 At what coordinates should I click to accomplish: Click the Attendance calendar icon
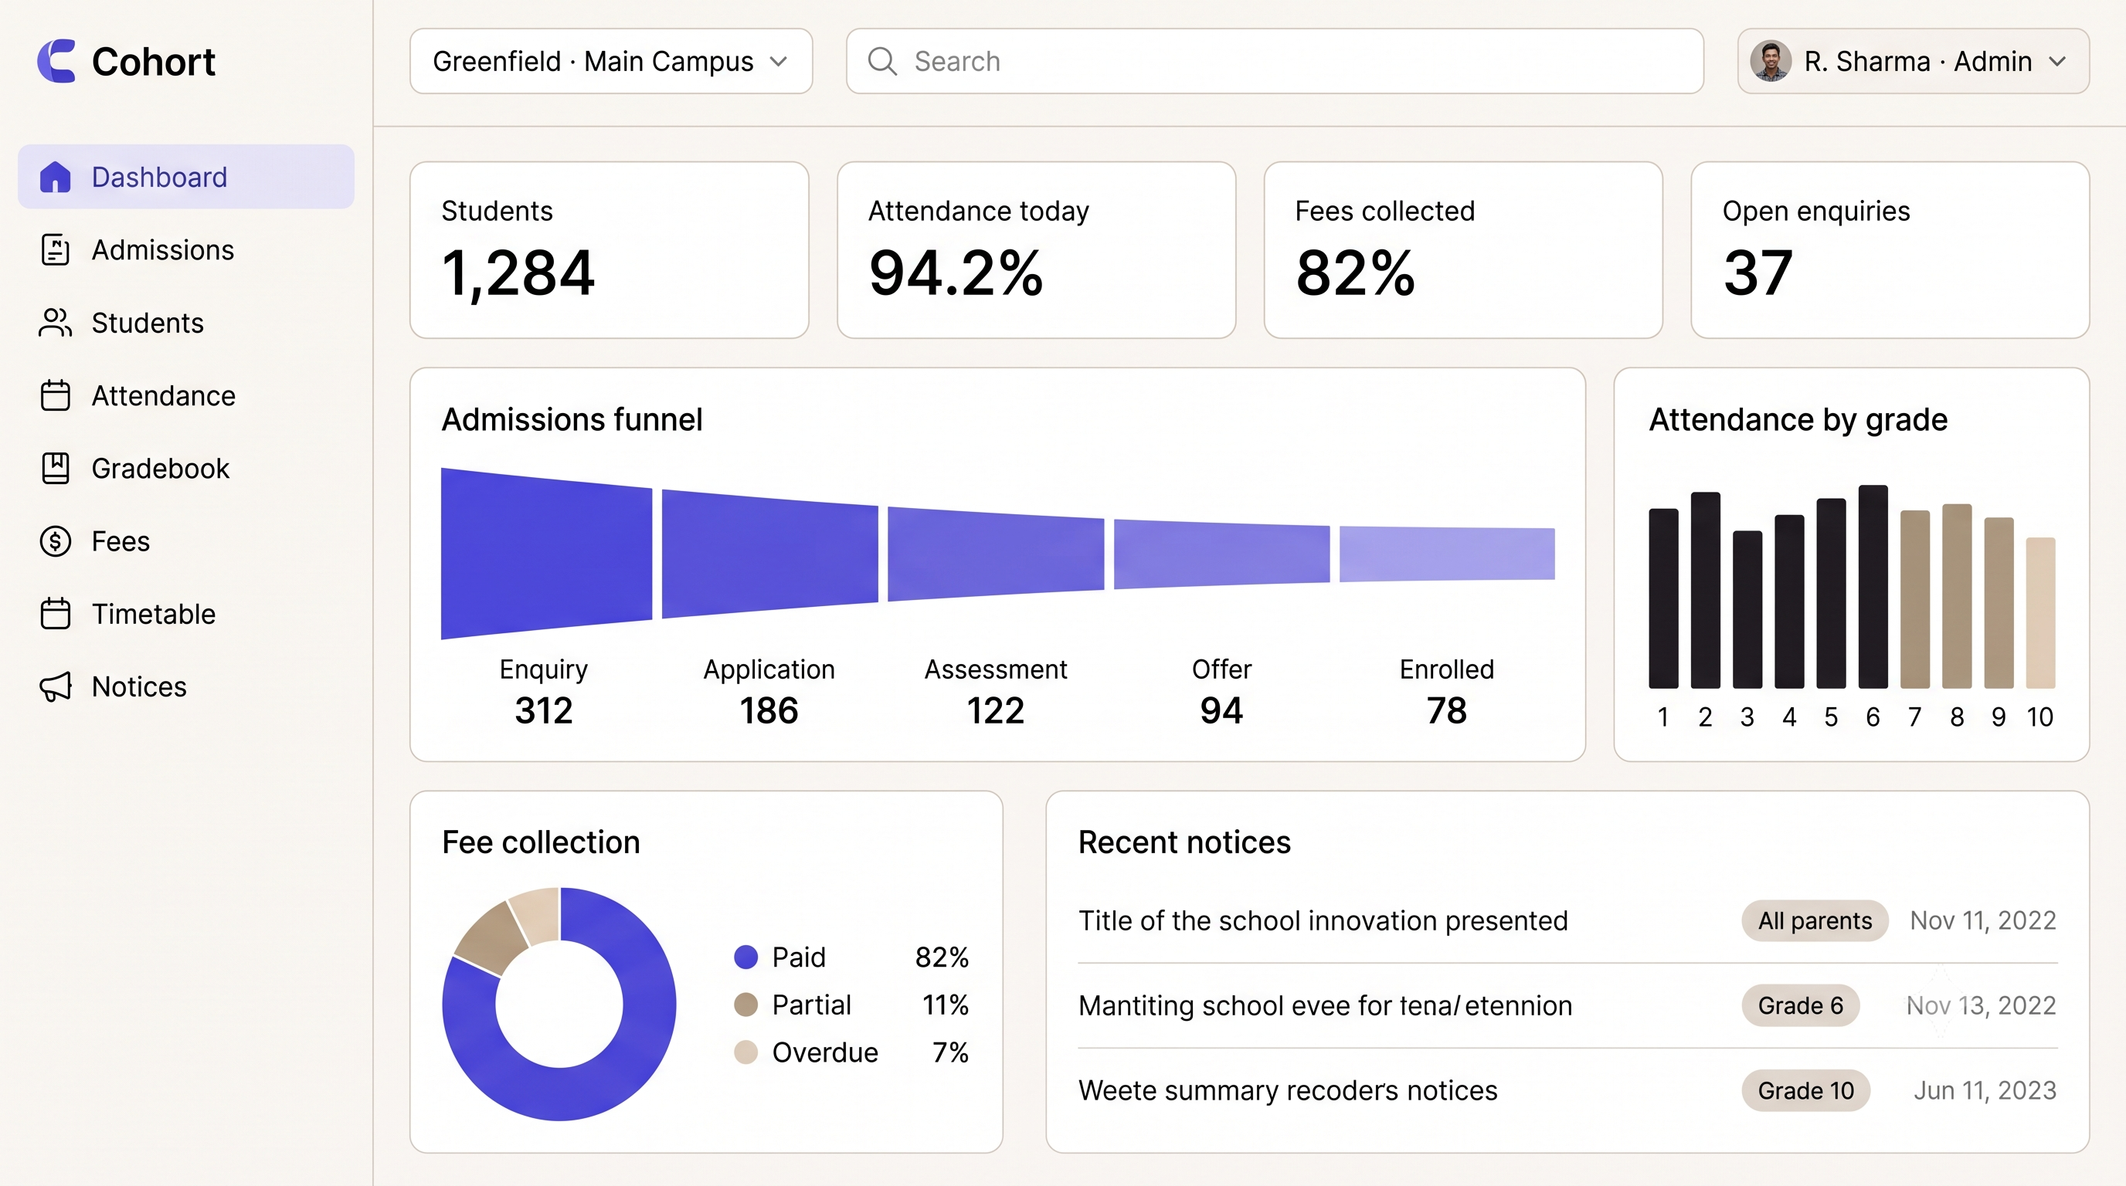pos(56,395)
